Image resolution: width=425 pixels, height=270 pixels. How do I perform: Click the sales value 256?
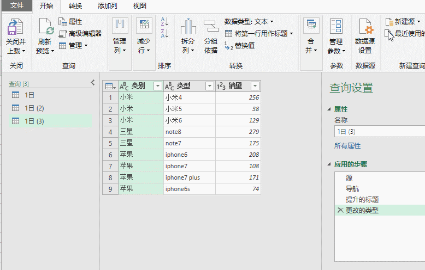[238, 97]
